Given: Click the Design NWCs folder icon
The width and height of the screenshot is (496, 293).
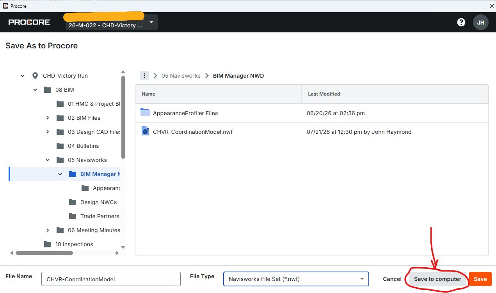Looking at the screenshot, I should 73,202.
